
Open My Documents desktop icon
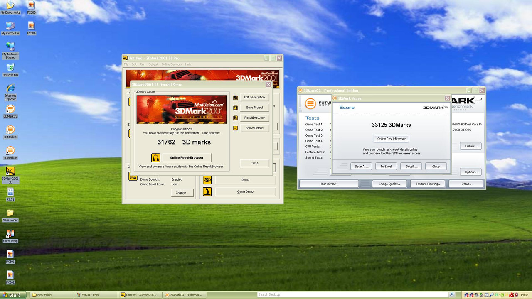tap(10, 7)
